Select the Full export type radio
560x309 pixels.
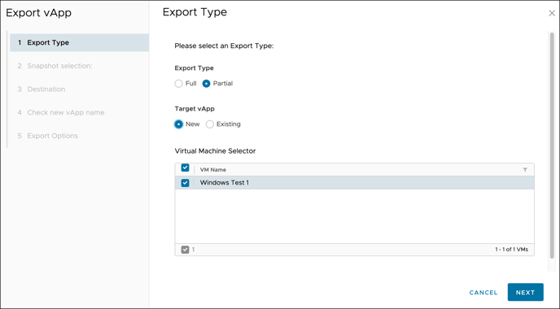(x=178, y=84)
